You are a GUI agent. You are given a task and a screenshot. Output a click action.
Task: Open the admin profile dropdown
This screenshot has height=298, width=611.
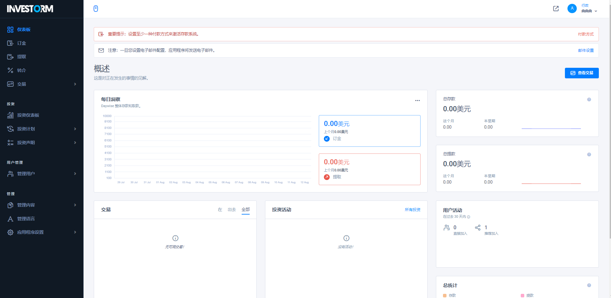pos(589,9)
